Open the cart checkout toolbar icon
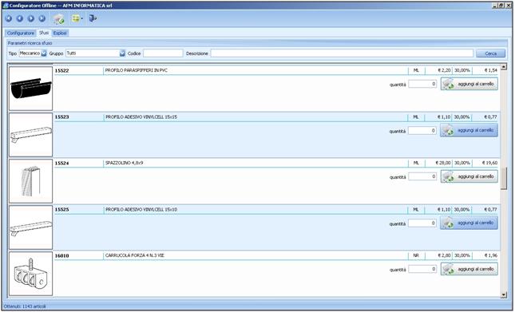The width and height of the screenshot is (515, 312). point(59,19)
